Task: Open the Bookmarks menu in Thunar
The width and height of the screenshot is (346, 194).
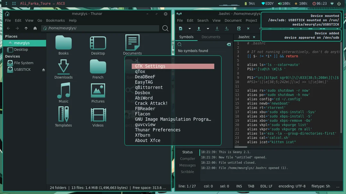Action: 55,20
